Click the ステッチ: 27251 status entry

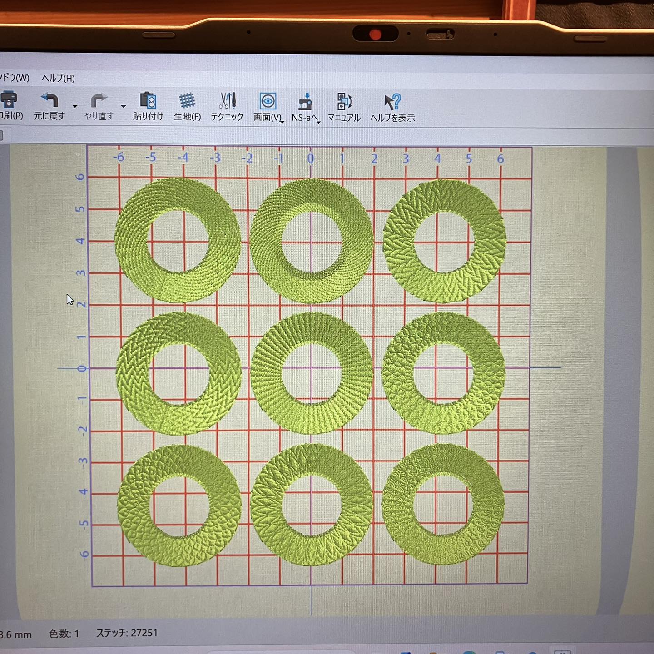click(x=127, y=633)
